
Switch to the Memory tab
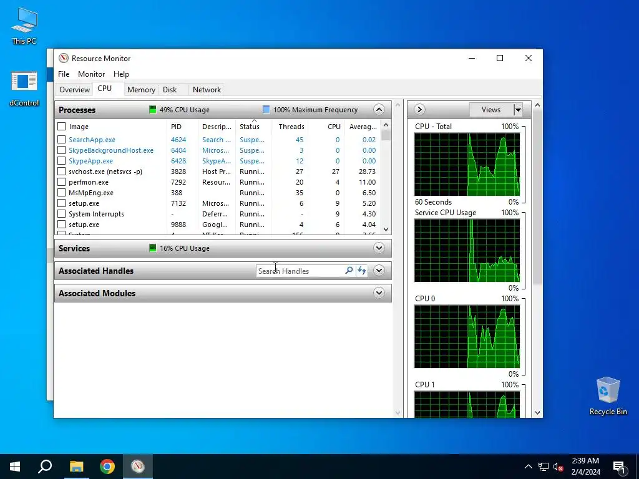pos(141,90)
